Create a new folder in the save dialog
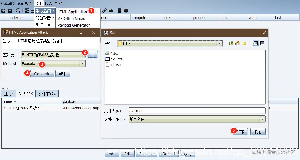Viewport: 300px width, 160px height. point(244,43)
